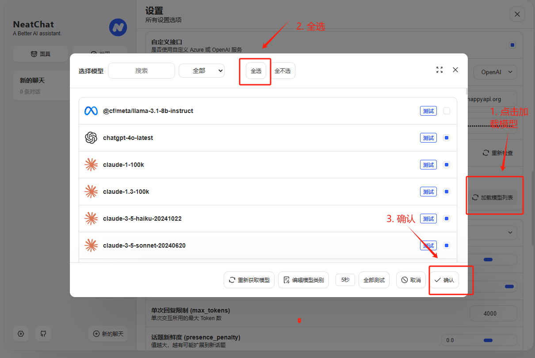This screenshot has width=535, height=358.
Task: Click the Claude icon for claude-1-100k
Action: click(x=91, y=165)
